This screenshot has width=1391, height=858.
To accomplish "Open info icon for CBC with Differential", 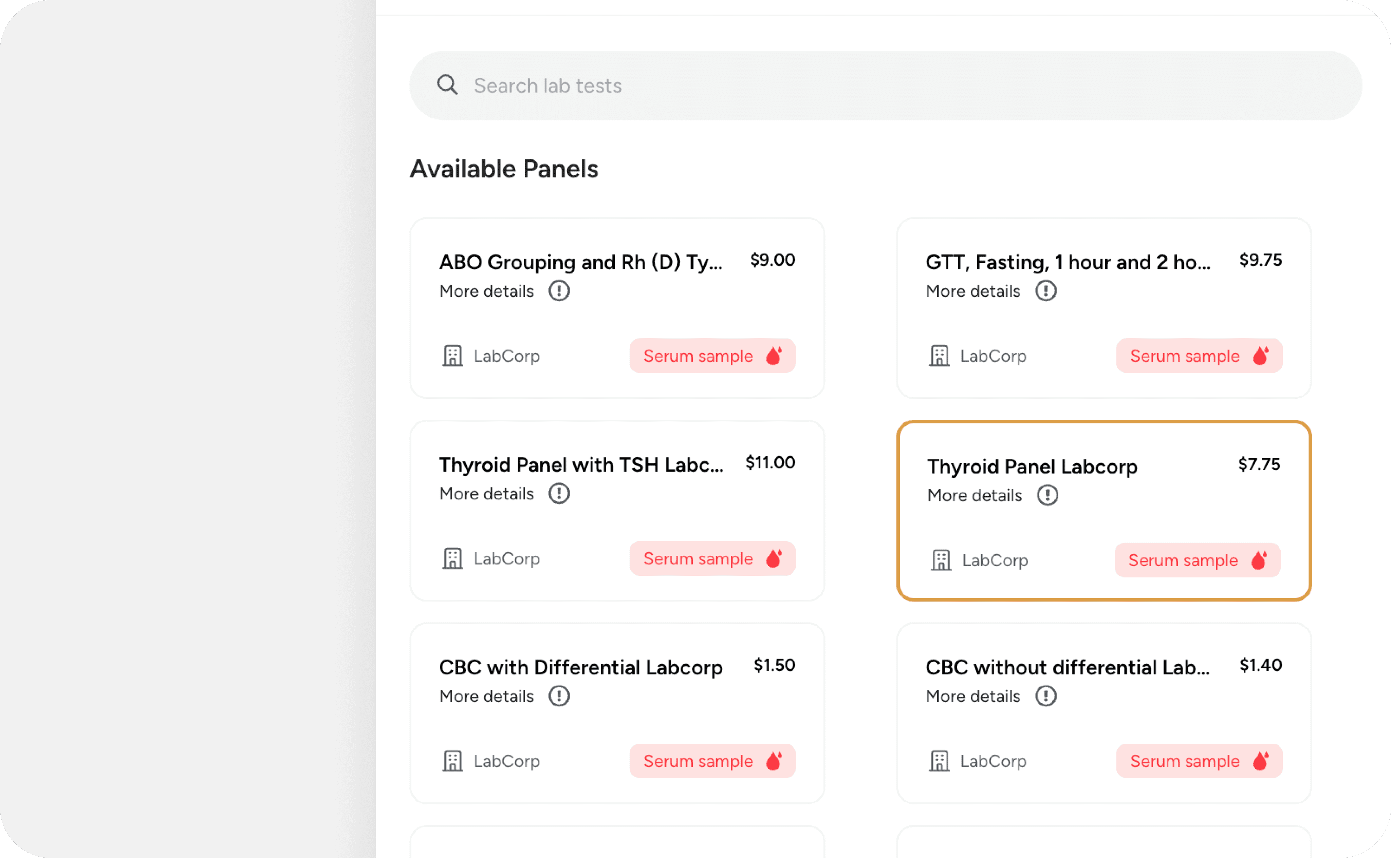I will click(559, 696).
